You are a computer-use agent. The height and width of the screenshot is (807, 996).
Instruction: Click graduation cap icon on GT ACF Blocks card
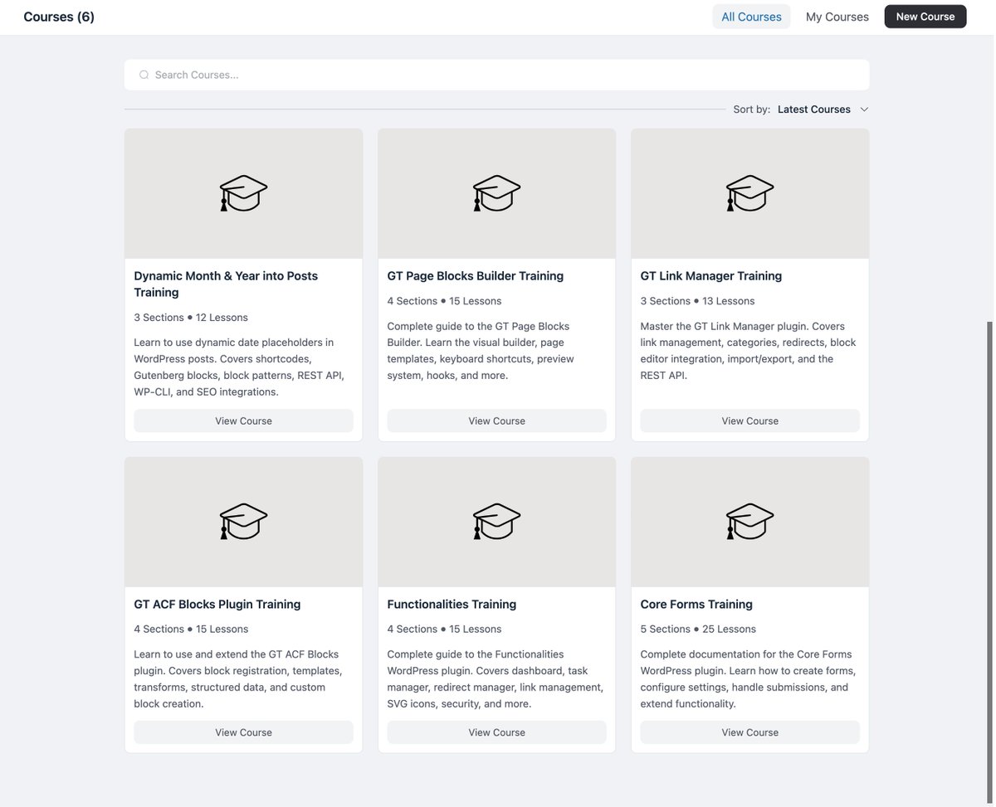(x=243, y=522)
